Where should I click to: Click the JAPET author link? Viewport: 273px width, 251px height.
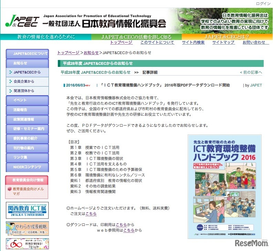click(x=256, y=85)
